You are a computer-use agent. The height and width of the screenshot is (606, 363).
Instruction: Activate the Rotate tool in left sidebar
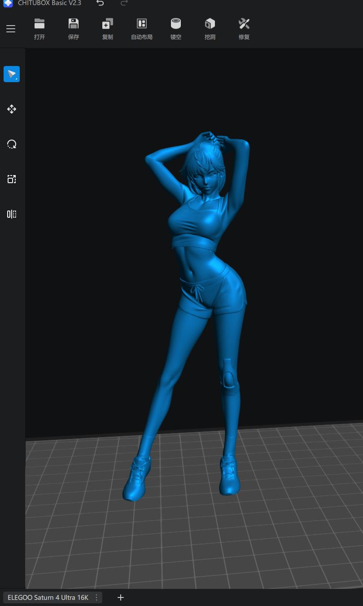(x=12, y=144)
